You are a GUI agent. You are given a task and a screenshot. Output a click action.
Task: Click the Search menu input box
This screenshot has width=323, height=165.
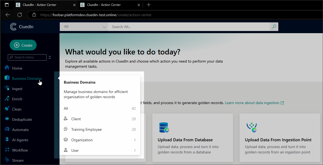point(27,57)
